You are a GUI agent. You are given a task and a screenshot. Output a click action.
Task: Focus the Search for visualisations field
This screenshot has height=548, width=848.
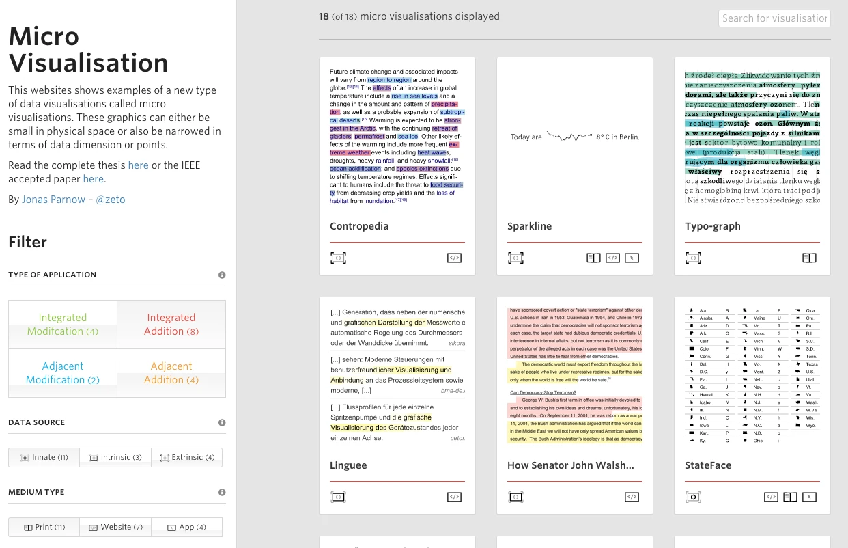[x=774, y=18]
